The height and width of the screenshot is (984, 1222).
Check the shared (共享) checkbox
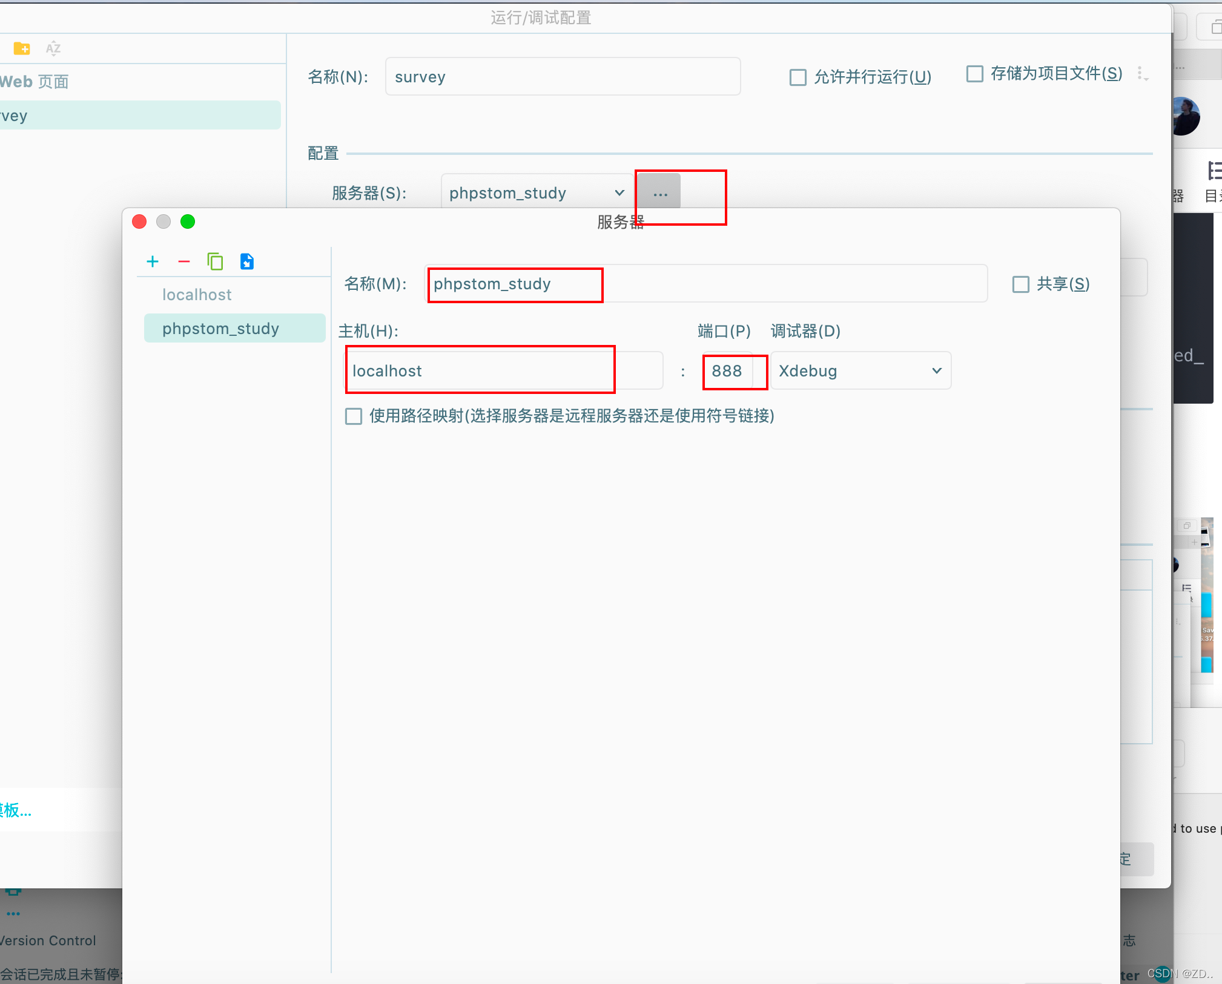pos(1021,284)
